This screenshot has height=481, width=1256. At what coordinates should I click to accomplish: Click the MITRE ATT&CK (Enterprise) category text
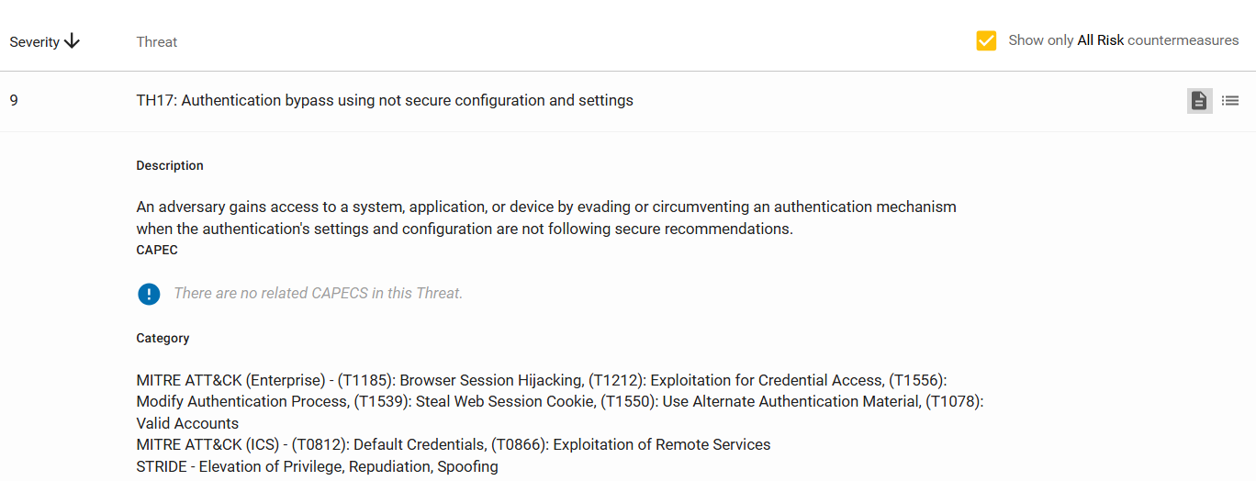(560, 401)
